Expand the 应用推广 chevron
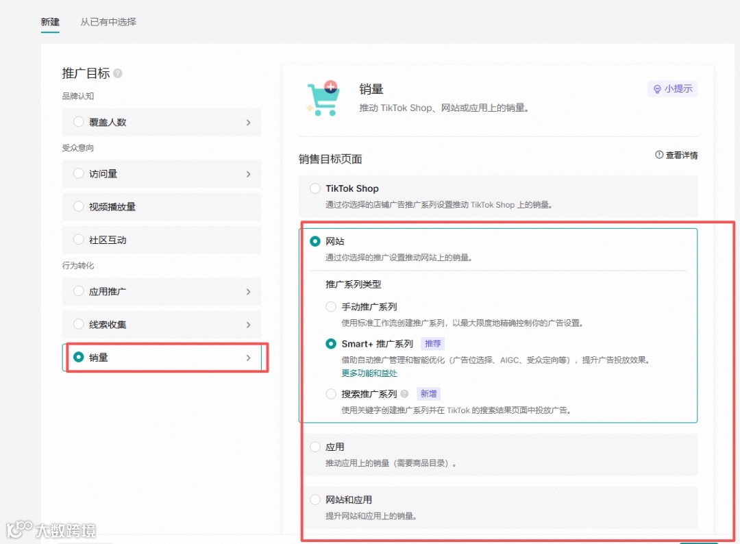 coord(248,292)
